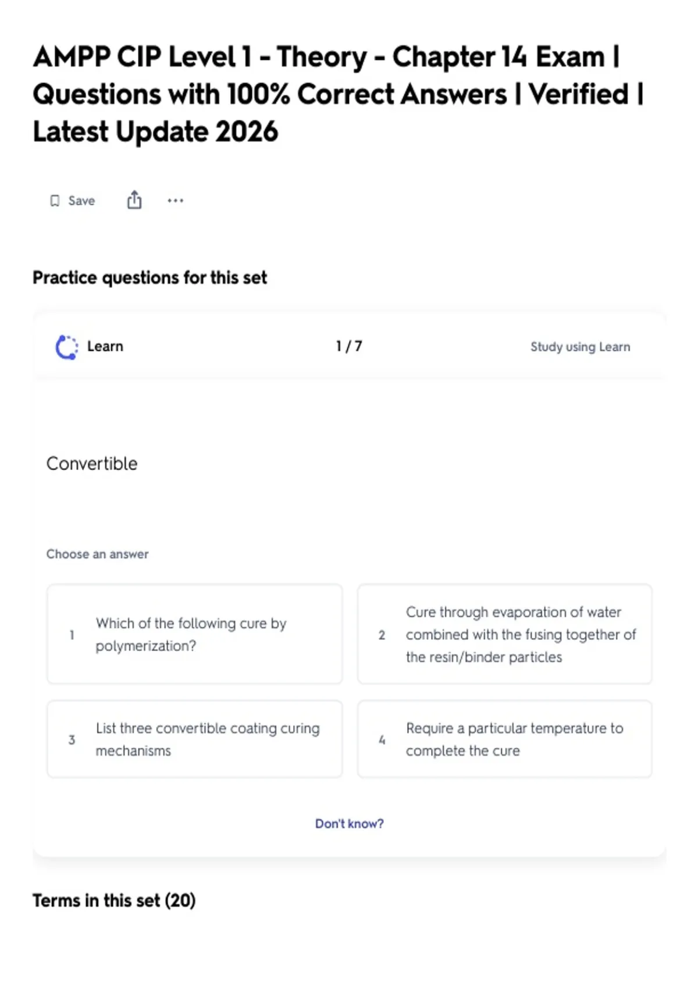This screenshot has height=989, width=698.
Task: Click the Convertible question term
Action: [x=92, y=464]
